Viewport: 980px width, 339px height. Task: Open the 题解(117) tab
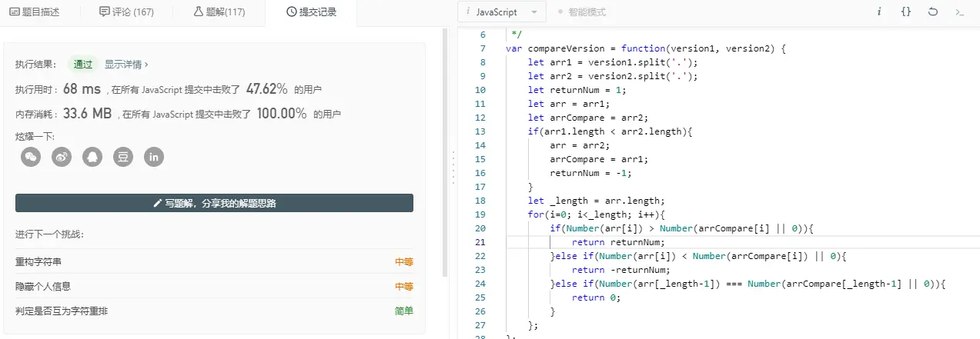pyautogui.click(x=219, y=12)
